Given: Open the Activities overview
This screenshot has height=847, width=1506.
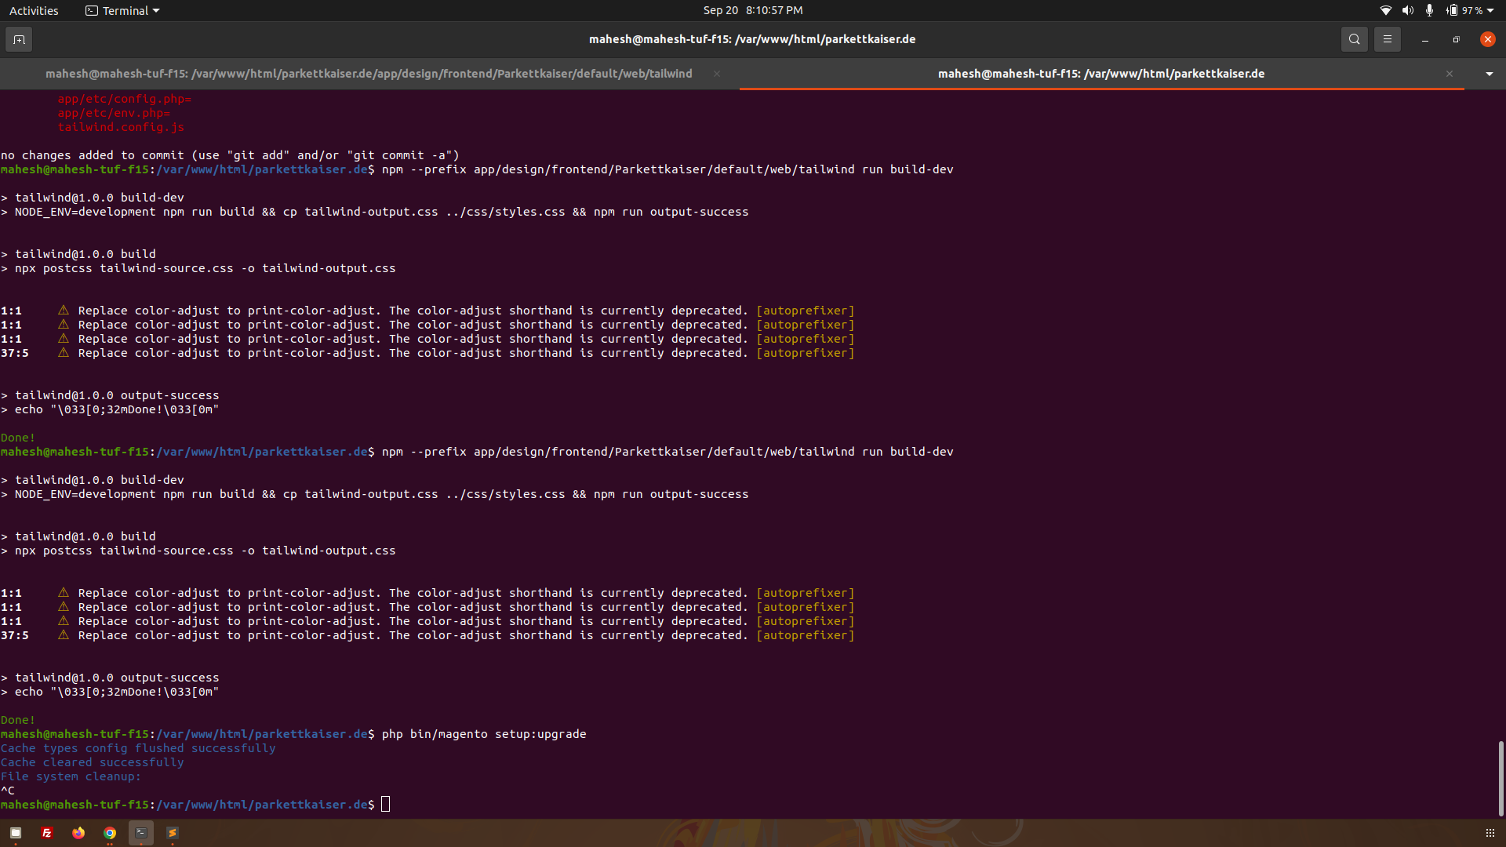Looking at the screenshot, I should (x=34, y=10).
